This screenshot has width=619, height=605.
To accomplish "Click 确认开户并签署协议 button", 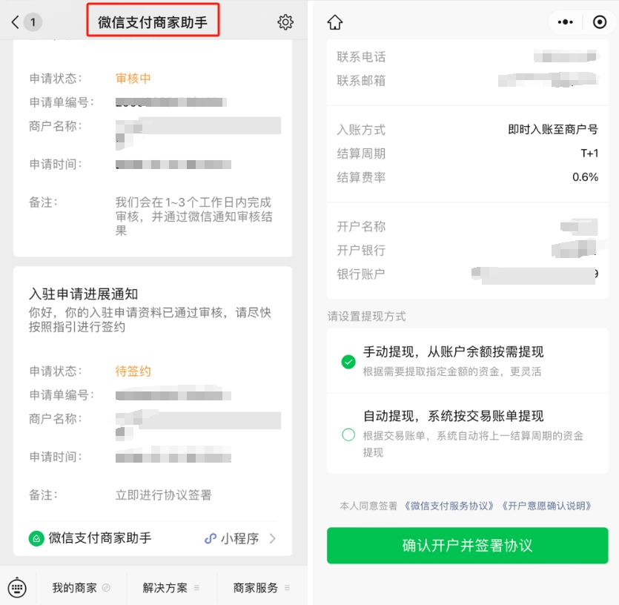I will pos(468,546).
